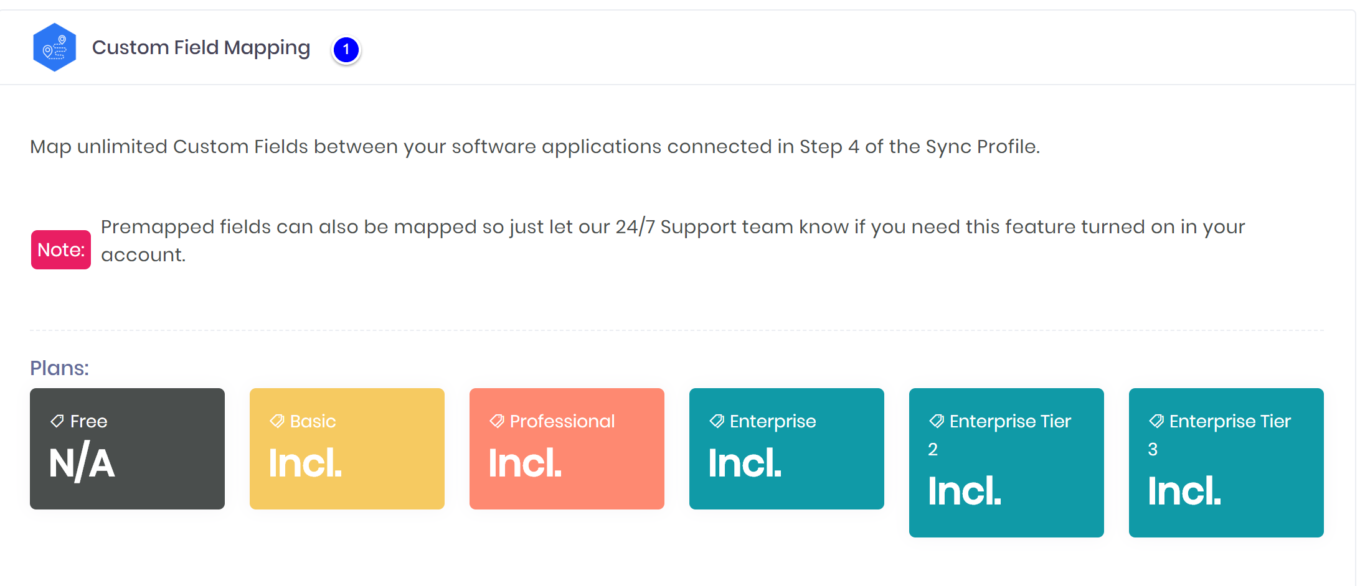Select the Enterprise plan card

coord(786,449)
